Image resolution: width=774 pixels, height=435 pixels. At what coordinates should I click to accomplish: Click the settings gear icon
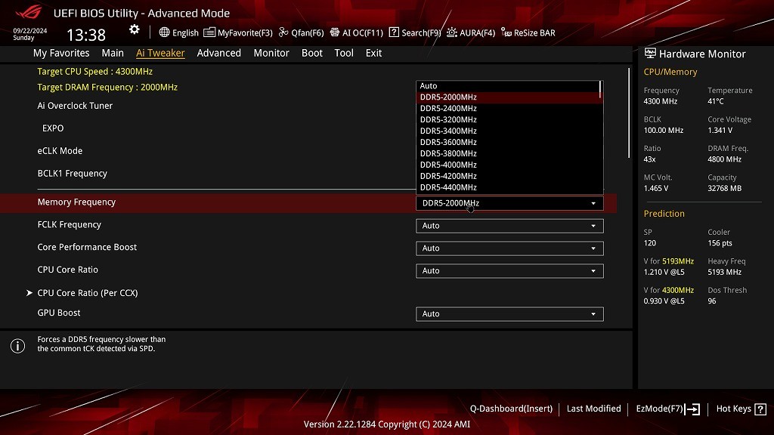point(135,30)
